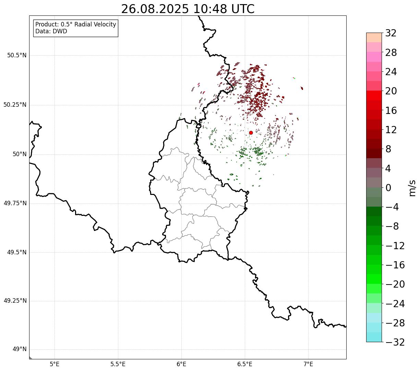The height and width of the screenshot is (371, 420).
Task: Click the 'Product: 0.5° Radial Velocity' text
Action: point(76,25)
